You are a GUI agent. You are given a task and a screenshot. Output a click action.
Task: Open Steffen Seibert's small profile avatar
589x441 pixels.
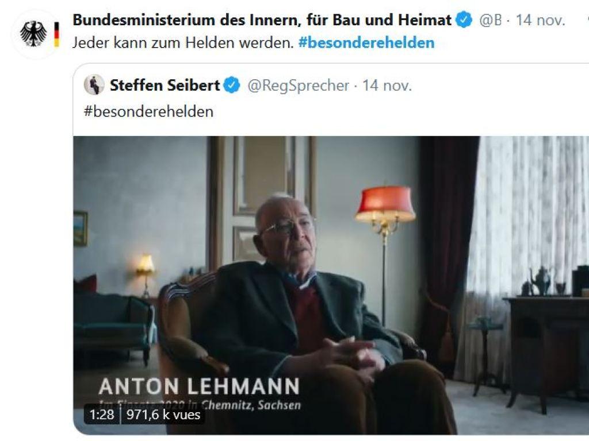pyautogui.click(x=94, y=85)
